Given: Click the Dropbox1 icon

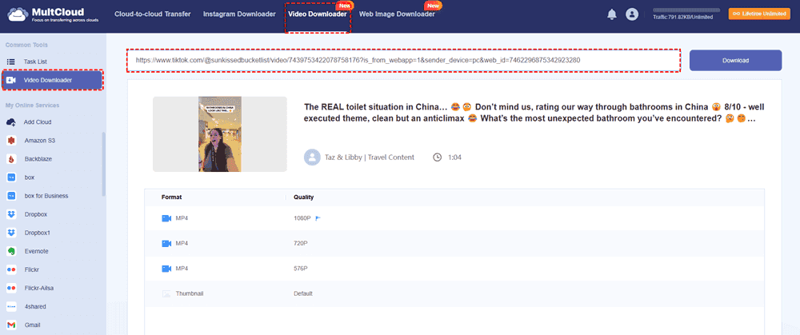Looking at the screenshot, I should click(x=10, y=233).
